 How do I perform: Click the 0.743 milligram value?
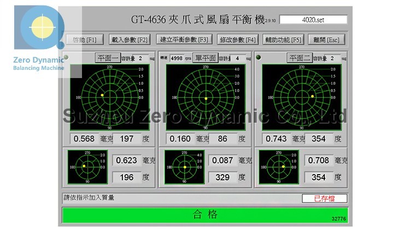point(277,139)
